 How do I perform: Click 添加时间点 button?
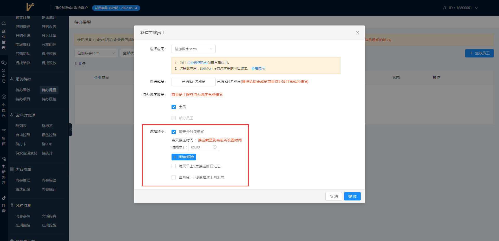pyautogui.click(x=184, y=157)
